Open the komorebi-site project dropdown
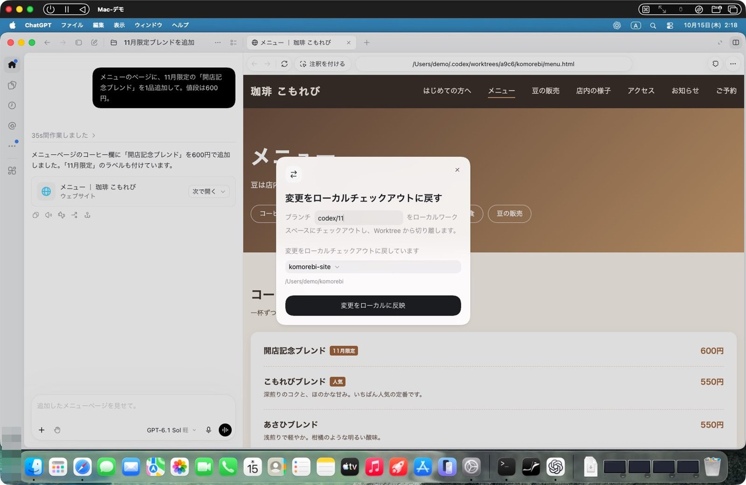This screenshot has width=746, height=485. click(x=373, y=267)
